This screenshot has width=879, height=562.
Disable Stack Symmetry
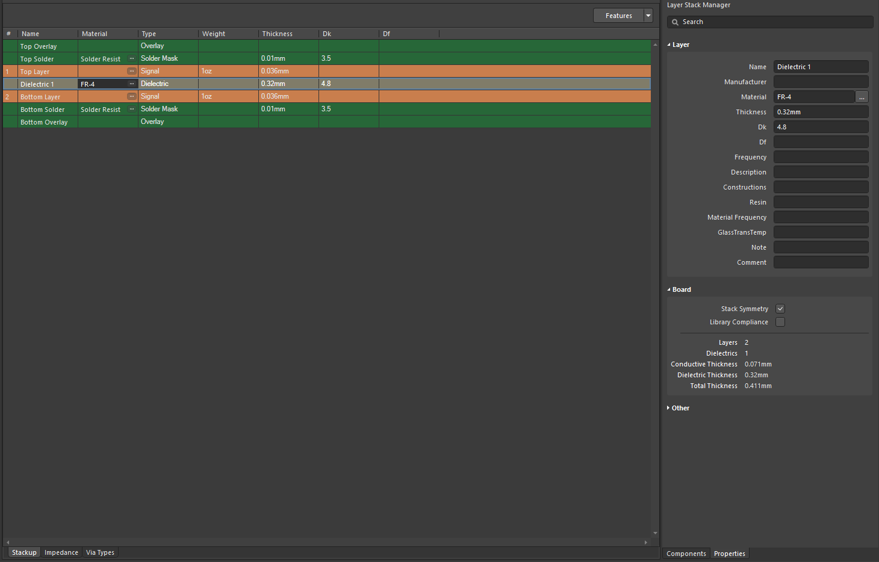pos(780,308)
